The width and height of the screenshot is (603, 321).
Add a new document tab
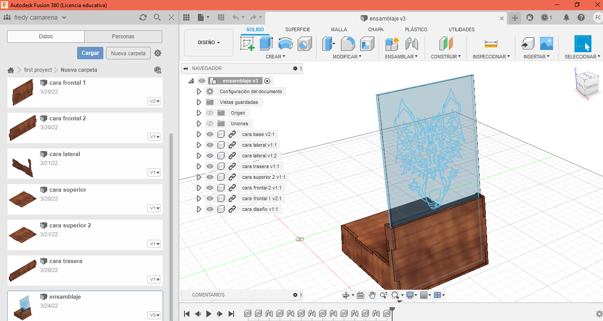515,18
